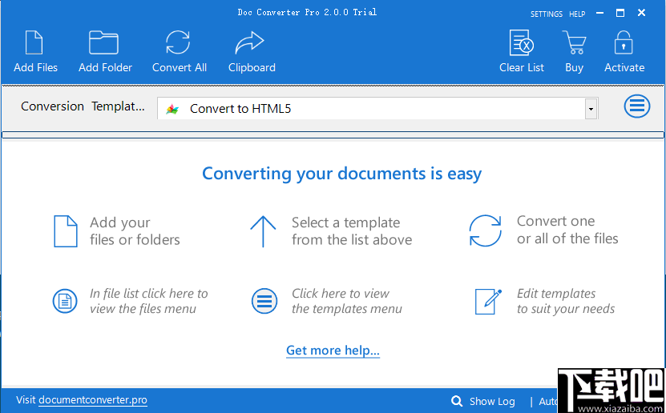Open the HELP menu
Image resolution: width=666 pixels, height=413 pixels.
point(577,14)
